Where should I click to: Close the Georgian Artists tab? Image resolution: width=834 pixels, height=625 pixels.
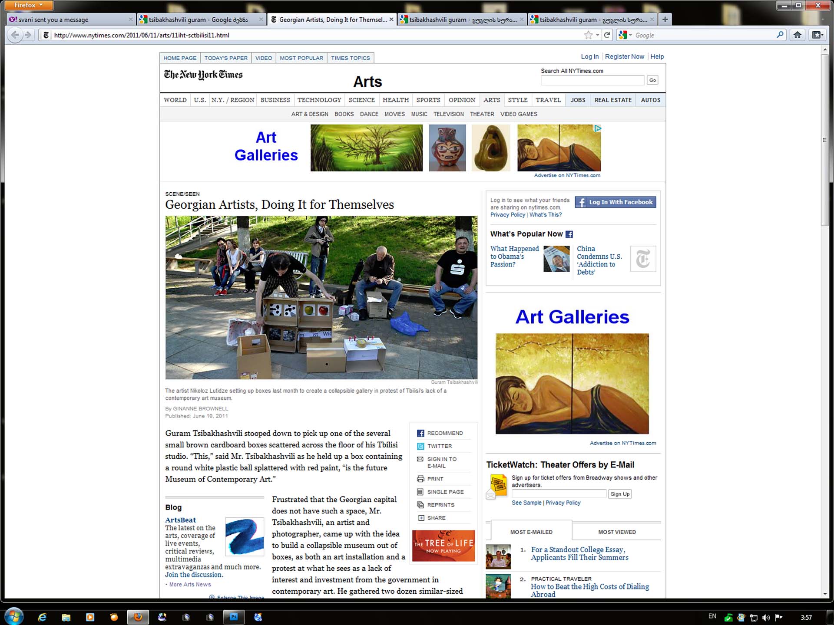[x=391, y=19]
